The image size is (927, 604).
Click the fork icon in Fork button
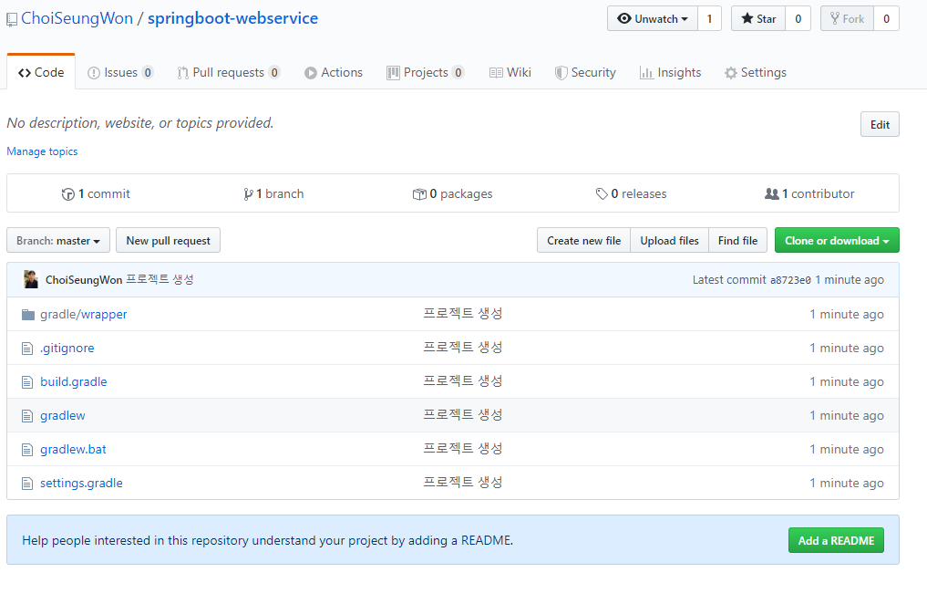(x=835, y=18)
